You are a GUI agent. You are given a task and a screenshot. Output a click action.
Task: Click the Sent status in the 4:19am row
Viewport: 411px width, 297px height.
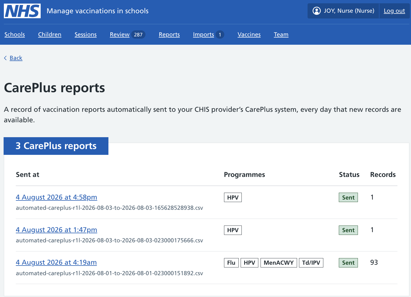[348, 263]
